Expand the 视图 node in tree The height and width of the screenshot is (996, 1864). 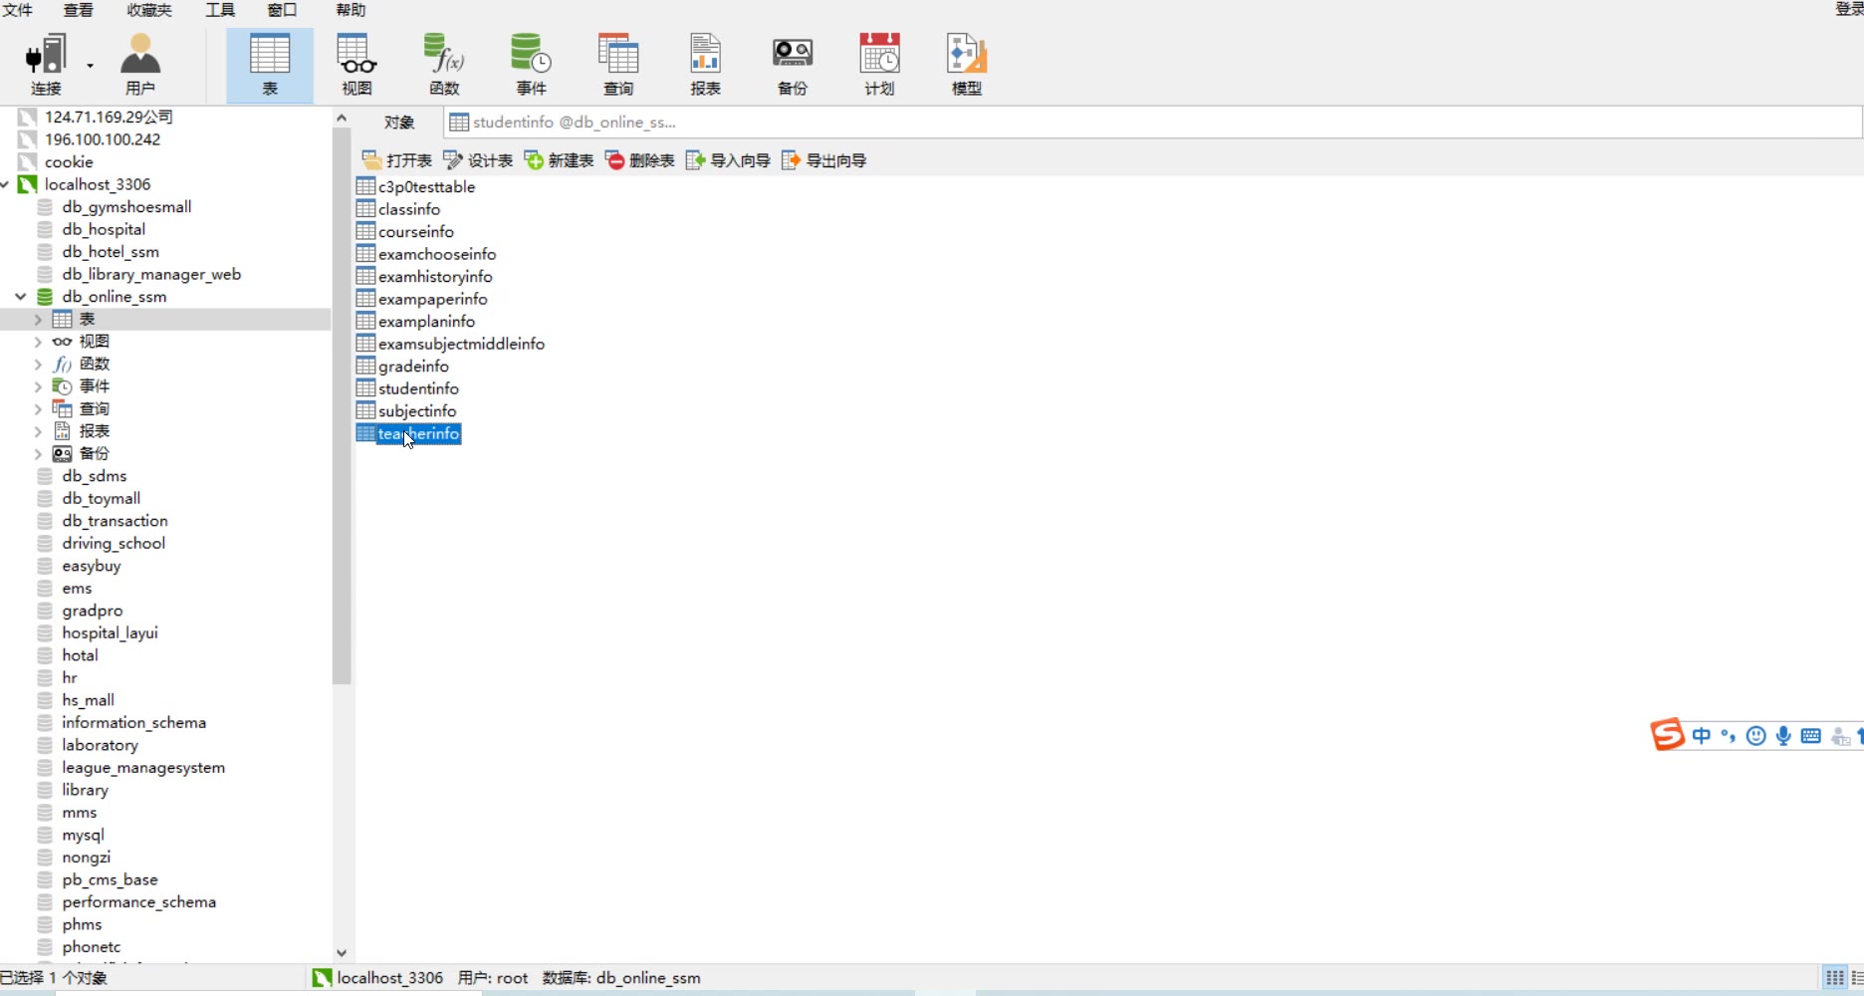[38, 342]
